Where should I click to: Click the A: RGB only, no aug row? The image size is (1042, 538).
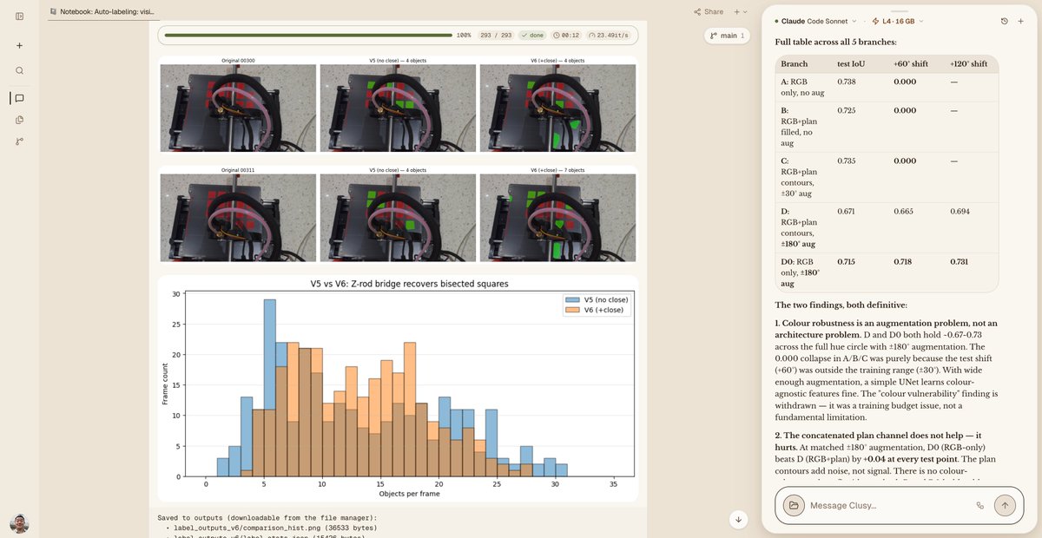click(x=887, y=88)
